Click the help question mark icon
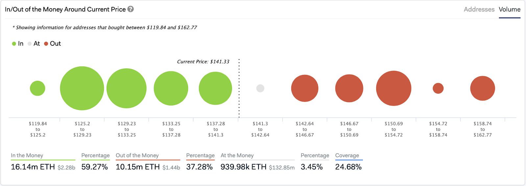This screenshot has height=186, width=526. pyautogui.click(x=131, y=9)
